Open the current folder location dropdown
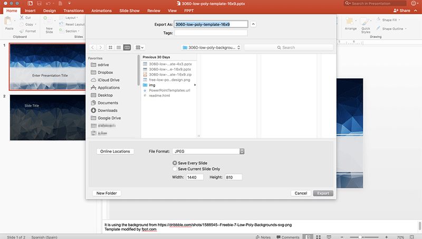The image size is (422, 239). coord(211,47)
